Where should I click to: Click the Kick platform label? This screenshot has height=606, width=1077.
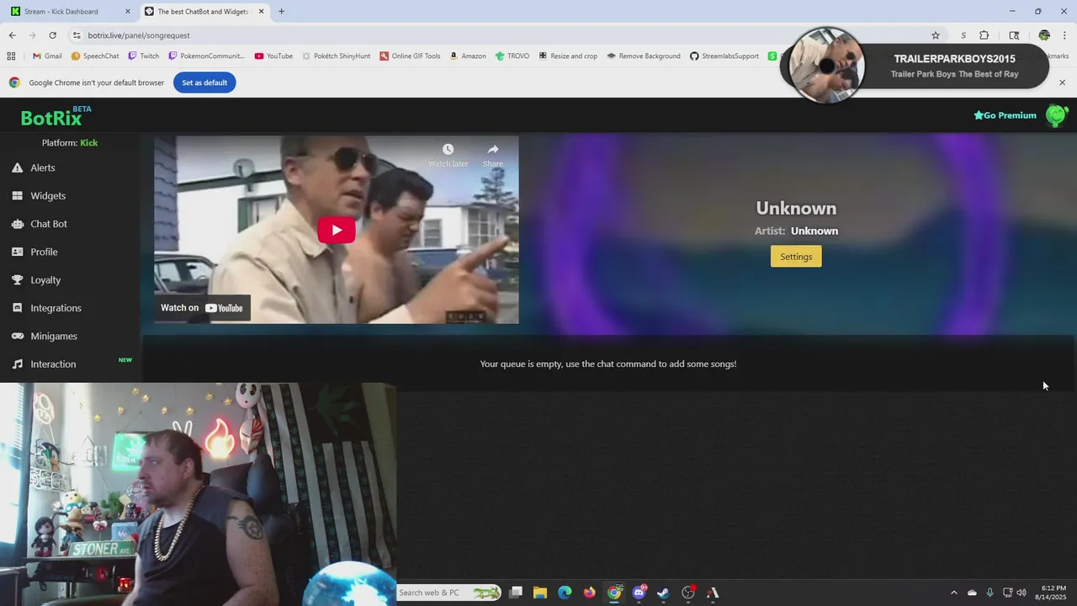pos(88,143)
